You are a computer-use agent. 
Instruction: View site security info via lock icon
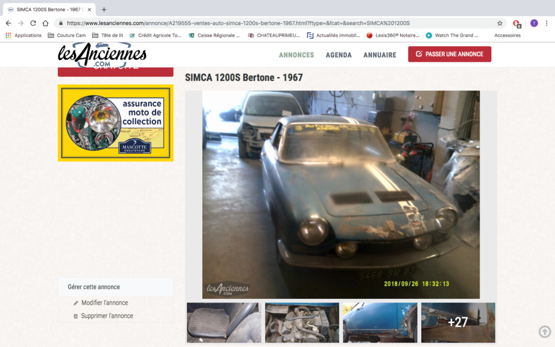pyautogui.click(x=61, y=23)
